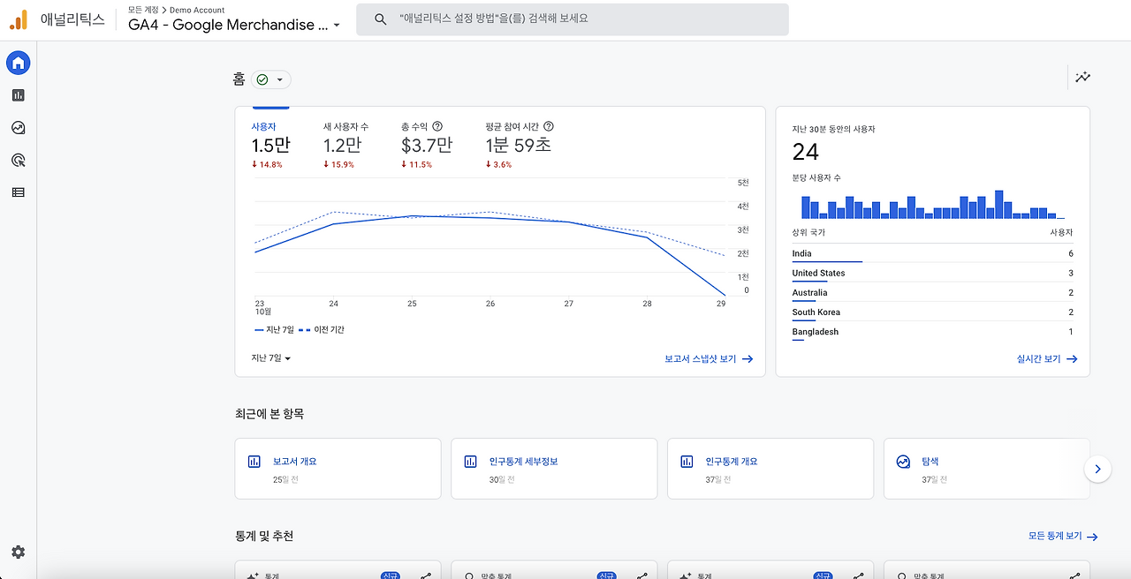This screenshot has width=1131, height=579.
Task: Open Reports via the bar-chart sidebar icon
Action: coord(18,94)
